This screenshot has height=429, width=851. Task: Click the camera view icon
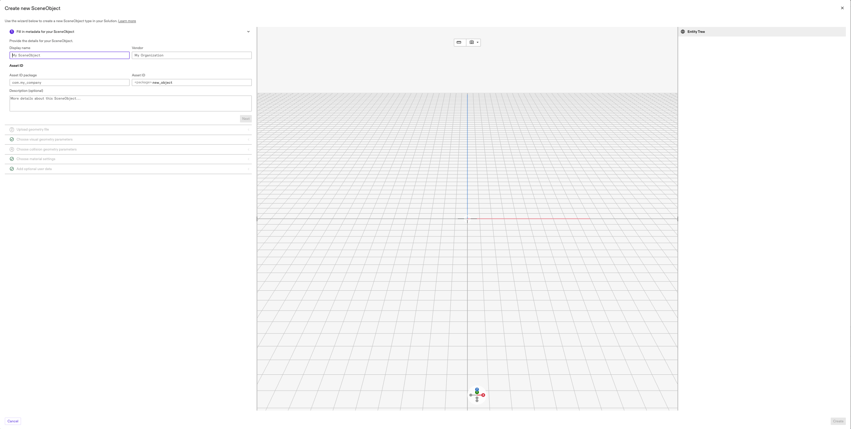pos(471,42)
